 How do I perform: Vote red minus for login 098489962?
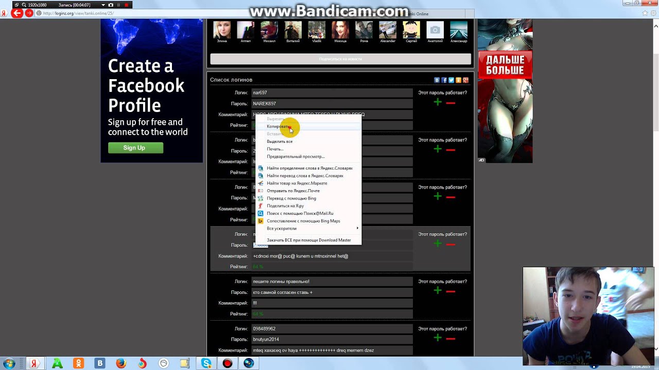point(450,339)
